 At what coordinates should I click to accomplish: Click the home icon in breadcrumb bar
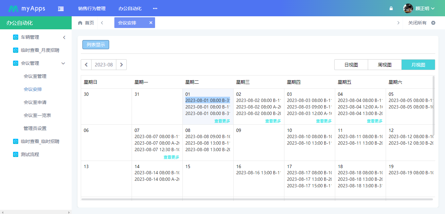(80, 23)
